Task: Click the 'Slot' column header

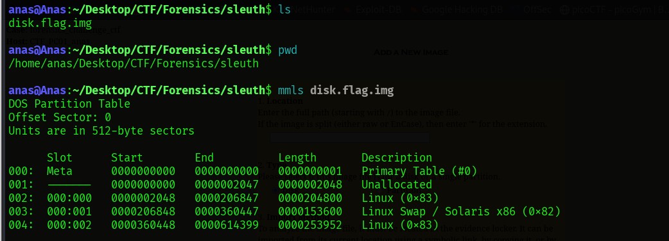Action: [60, 158]
